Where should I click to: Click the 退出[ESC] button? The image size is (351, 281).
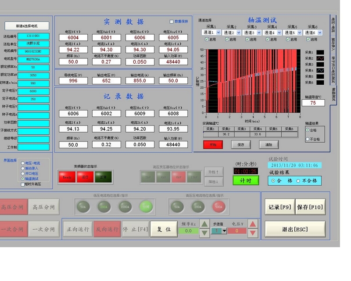click(x=295, y=229)
